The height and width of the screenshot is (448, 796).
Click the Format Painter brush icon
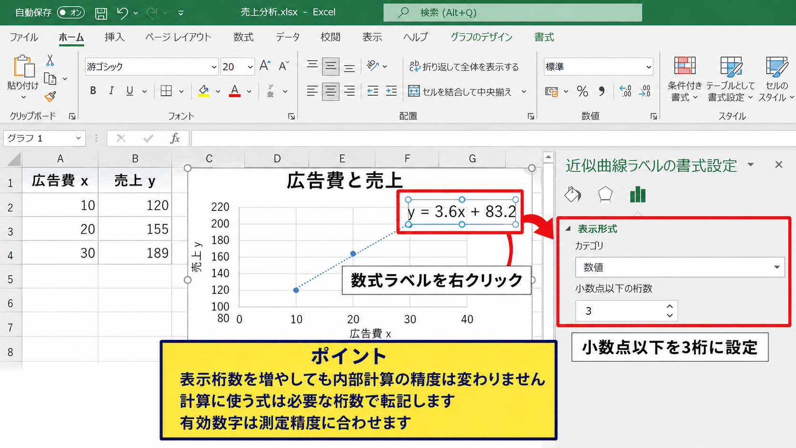(x=50, y=97)
